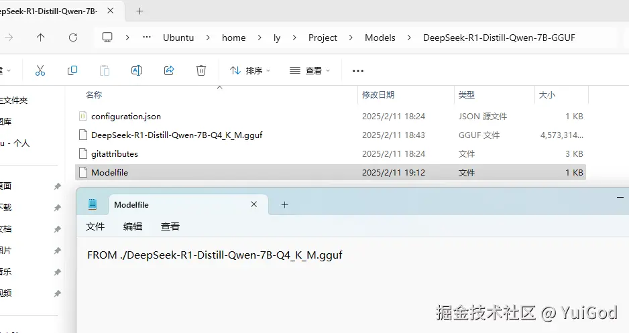Click the 4,573,314 size cell
Viewport: 629px width, 333px height.
tap(562, 135)
